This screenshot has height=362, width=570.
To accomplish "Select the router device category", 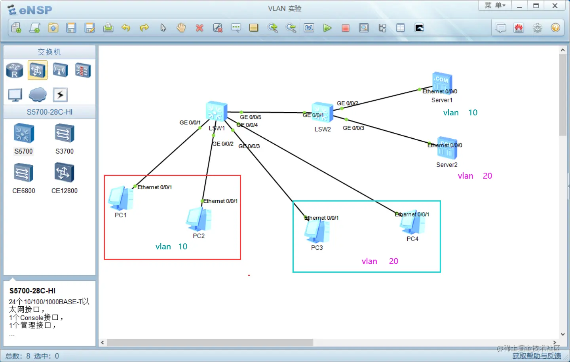I will point(15,70).
